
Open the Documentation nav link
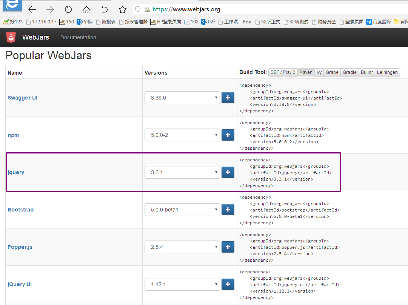pos(79,37)
